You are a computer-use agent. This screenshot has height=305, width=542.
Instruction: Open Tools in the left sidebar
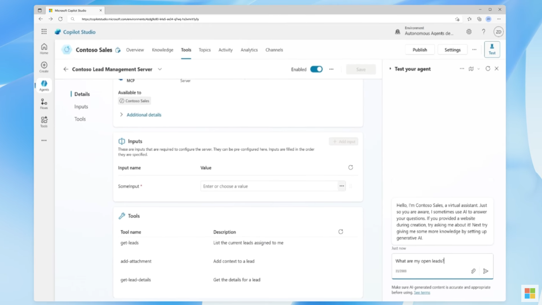pos(44,122)
